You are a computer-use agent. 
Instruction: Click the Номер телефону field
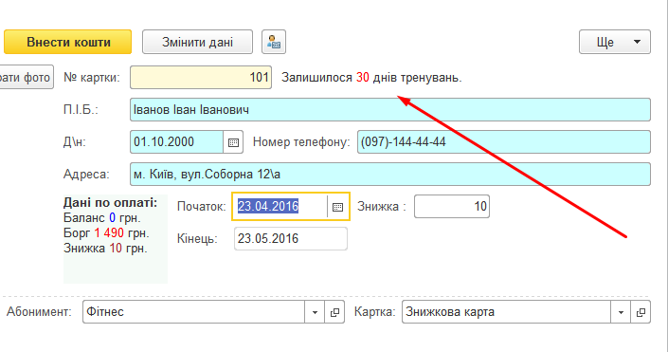coord(504,142)
